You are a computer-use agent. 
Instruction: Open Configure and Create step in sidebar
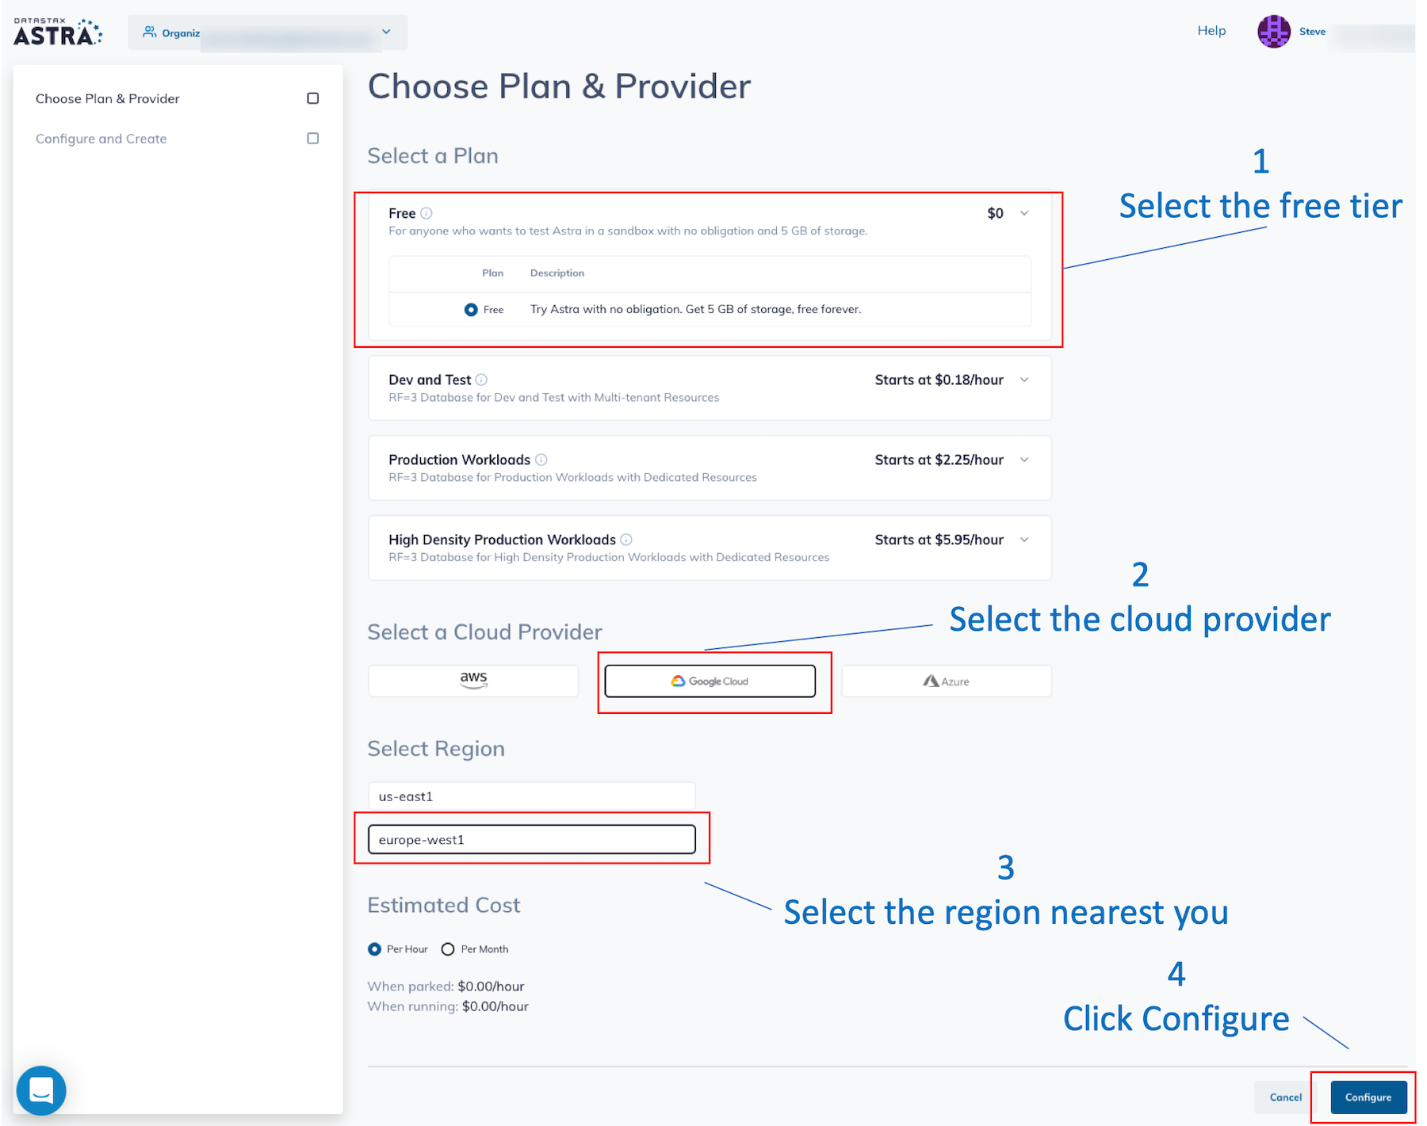[x=101, y=139]
